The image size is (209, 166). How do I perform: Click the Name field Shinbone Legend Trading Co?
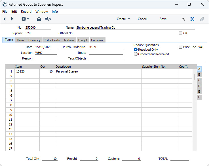point(136,27)
